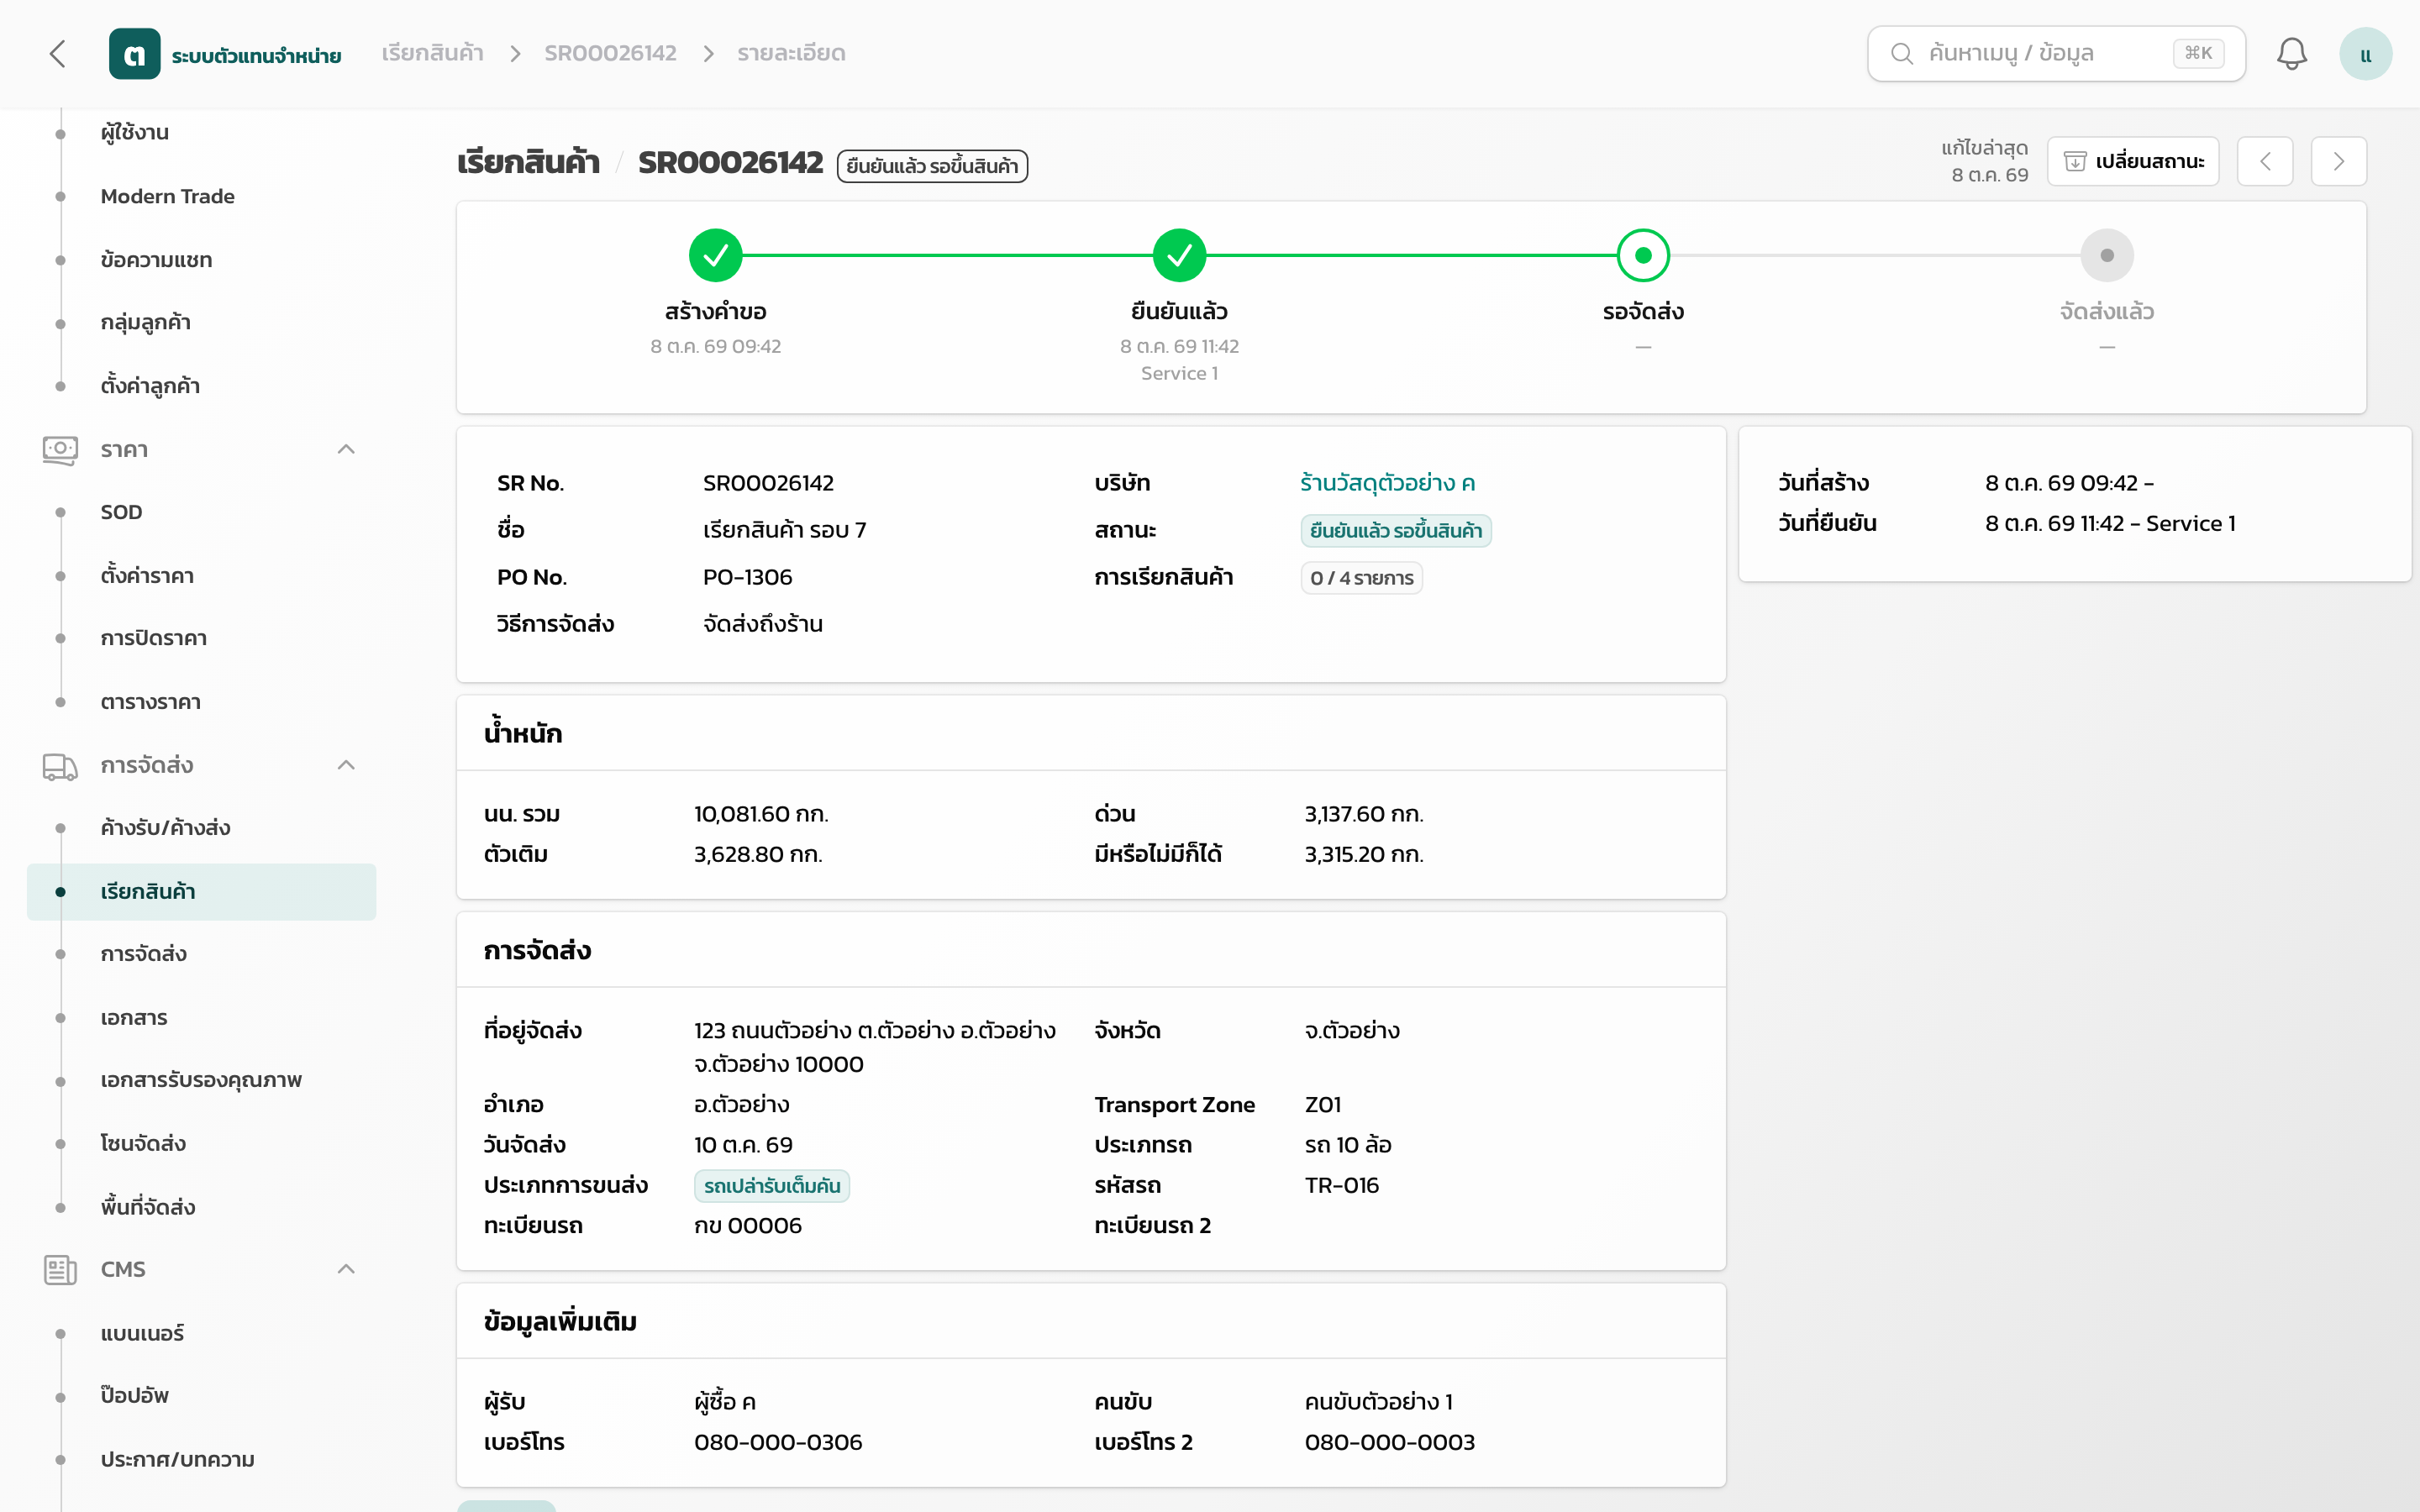Go to next record with right chevron
The width and height of the screenshot is (2420, 1512).
[x=2338, y=161]
